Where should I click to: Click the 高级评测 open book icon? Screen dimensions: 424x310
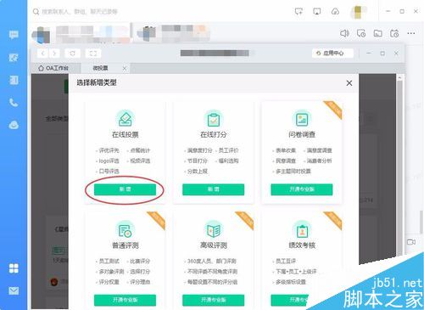click(214, 230)
